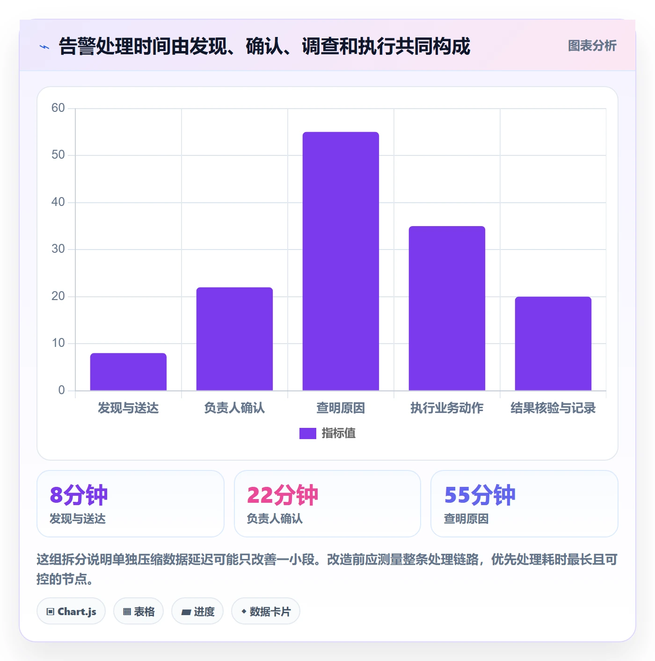The image size is (655, 661).
Task: Toggle the 指标值 legend color swatch
Action: [307, 433]
